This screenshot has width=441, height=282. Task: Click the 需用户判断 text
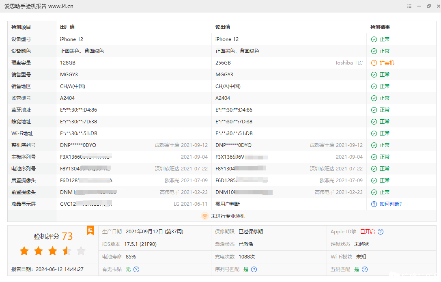[228, 204]
